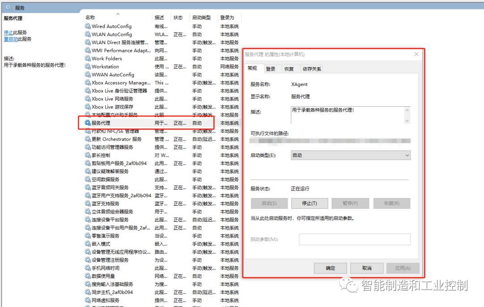Confirm with the 确定 button

click(330, 268)
